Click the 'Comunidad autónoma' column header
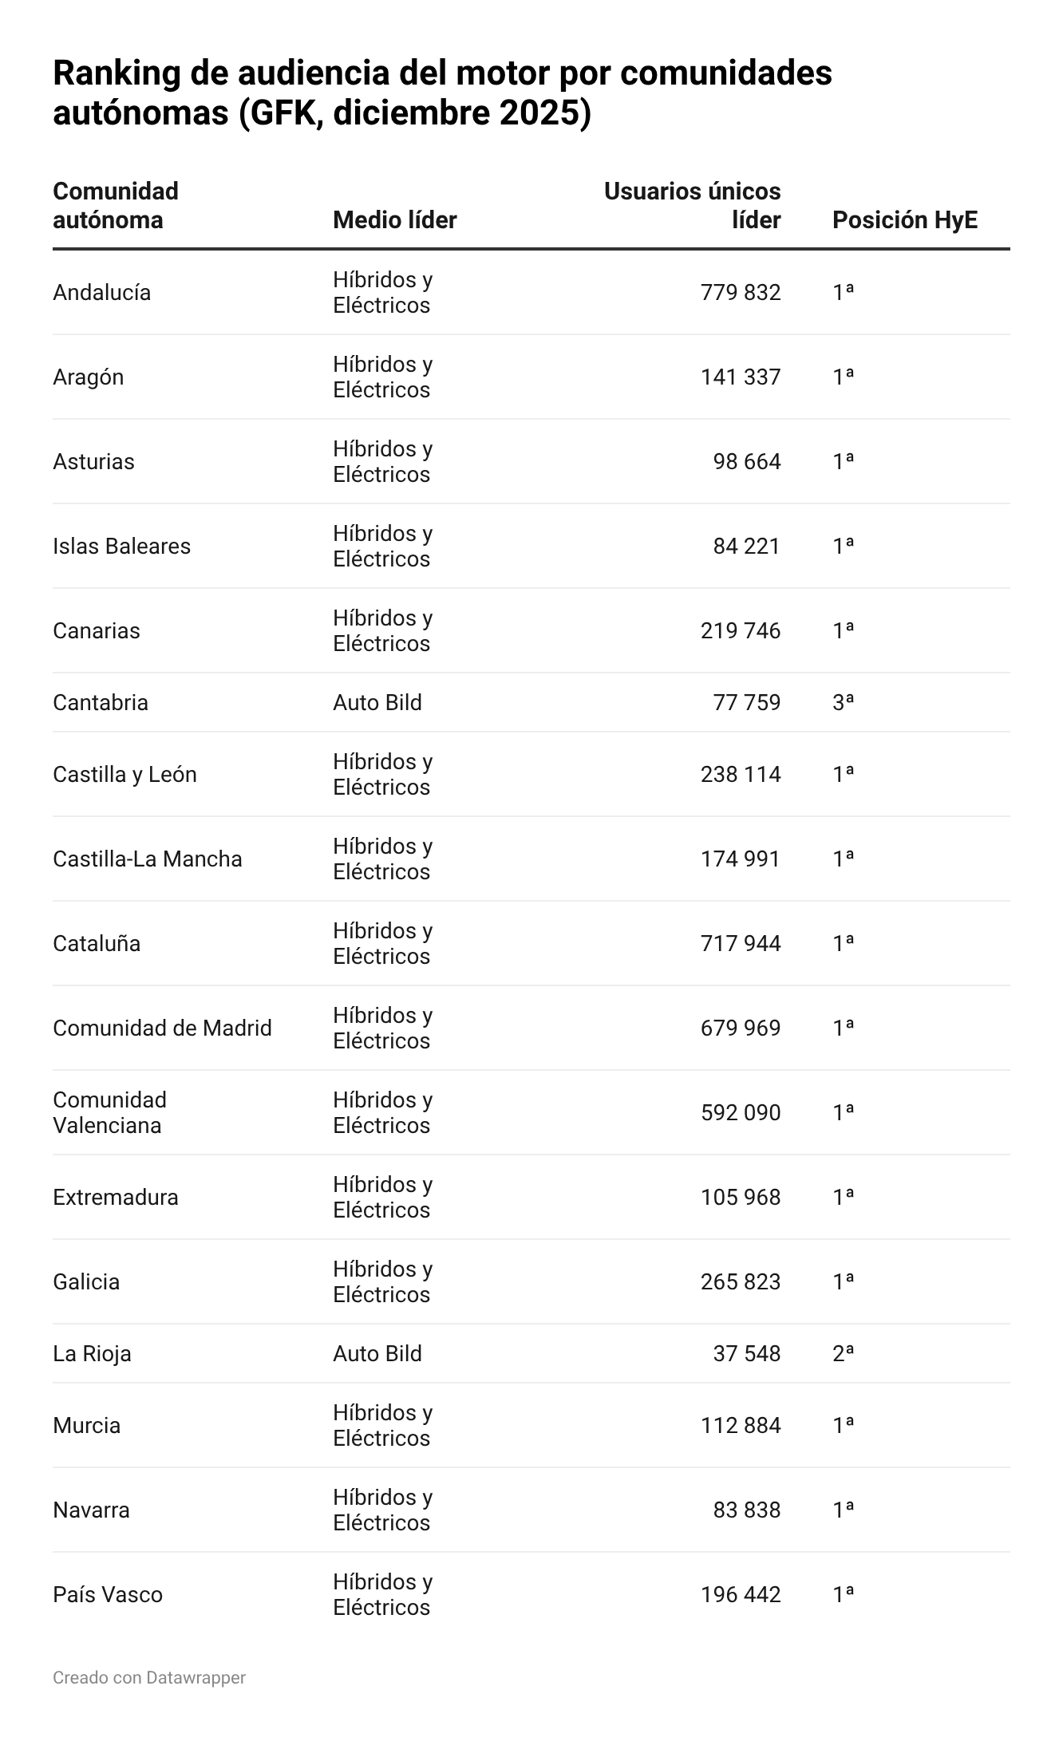The height and width of the screenshot is (1741, 1063). point(116,205)
